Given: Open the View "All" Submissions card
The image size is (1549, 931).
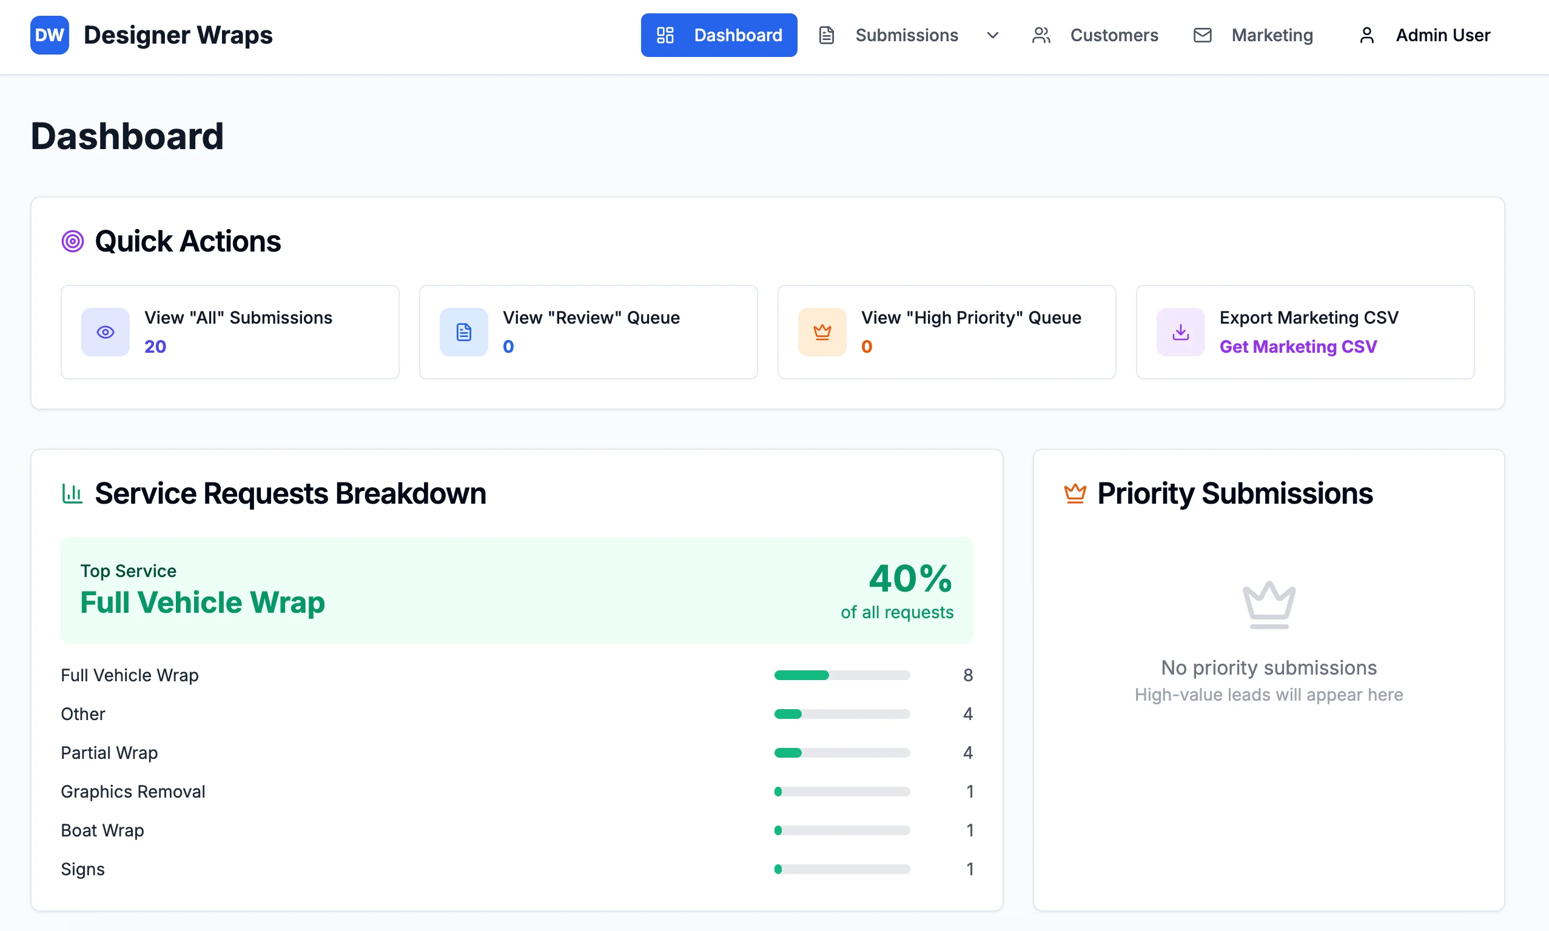Looking at the screenshot, I should [230, 332].
